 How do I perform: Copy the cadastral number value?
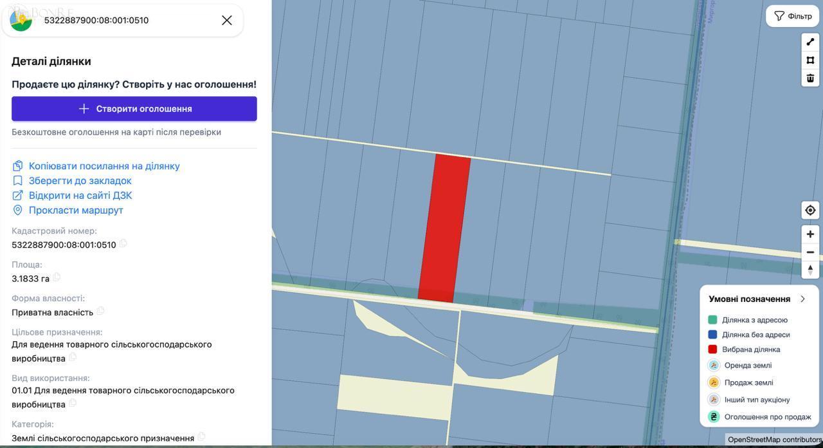tap(123, 243)
